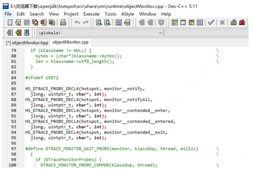The height and width of the screenshot is (170, 253).
Task: Click the Stop Execution X icon
Action: coord(222,23)
